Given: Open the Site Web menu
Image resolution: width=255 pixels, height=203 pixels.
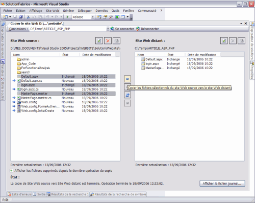Looking at the screenshot, I should click(x=53, y=11).
